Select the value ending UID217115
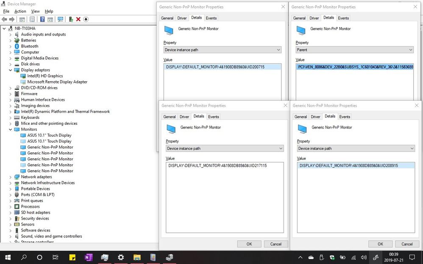This screenshot has width=423, height=264. coord(225,166)
